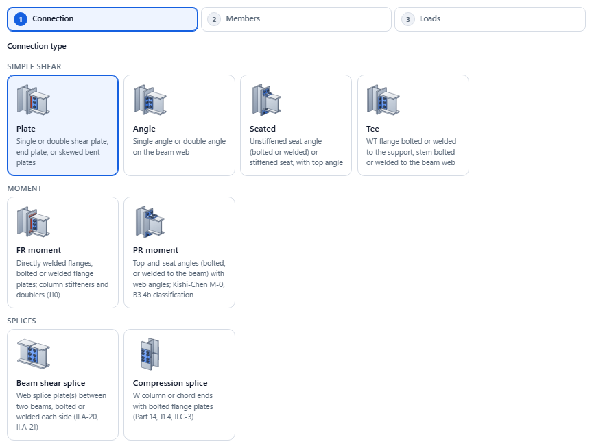
Task: Choose the Angle connection icon
Action: (150, 100)
